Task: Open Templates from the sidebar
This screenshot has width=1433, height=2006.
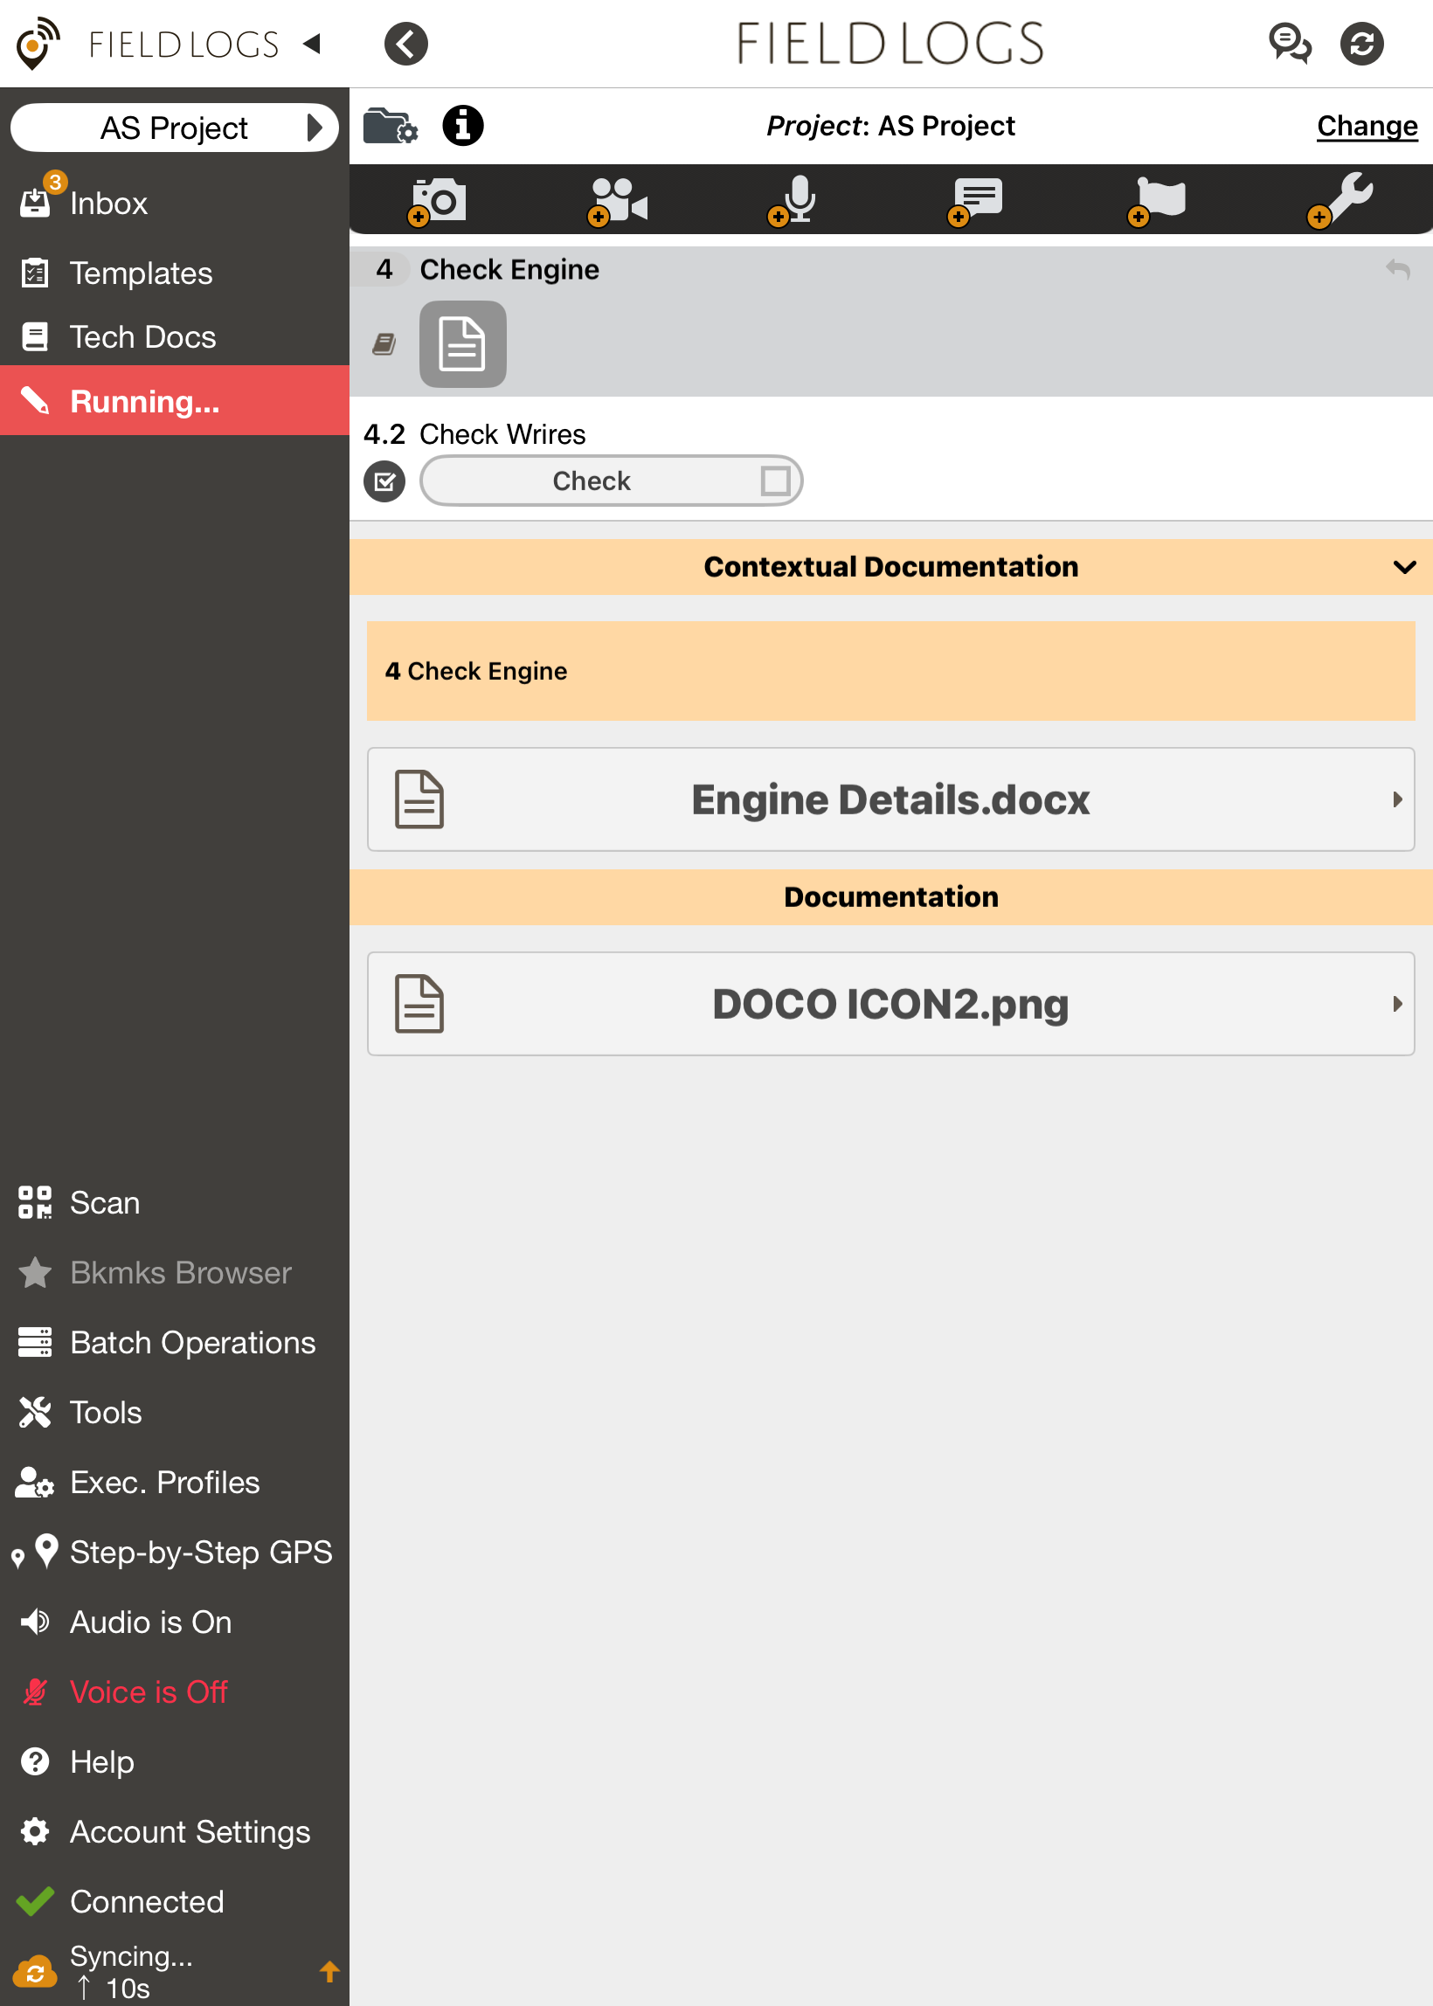Action: (142, 273)
